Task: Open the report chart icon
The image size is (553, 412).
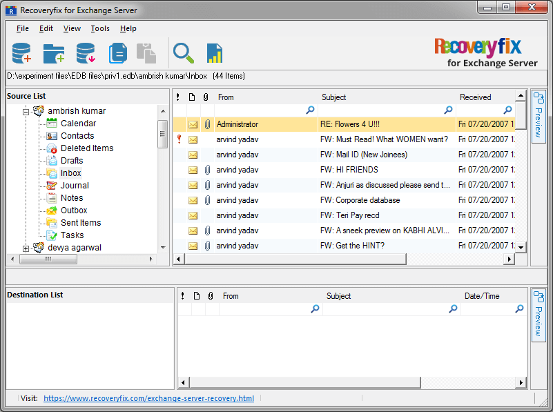Action: [x=215, y=53]
